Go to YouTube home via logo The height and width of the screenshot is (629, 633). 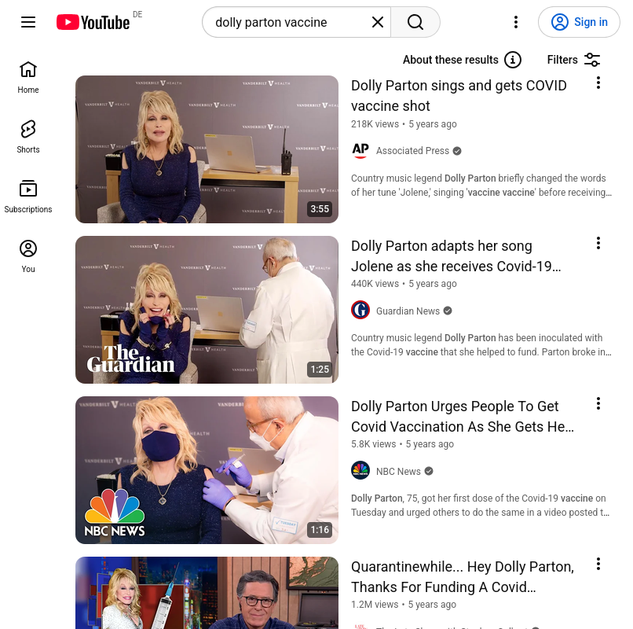[93, 22]
